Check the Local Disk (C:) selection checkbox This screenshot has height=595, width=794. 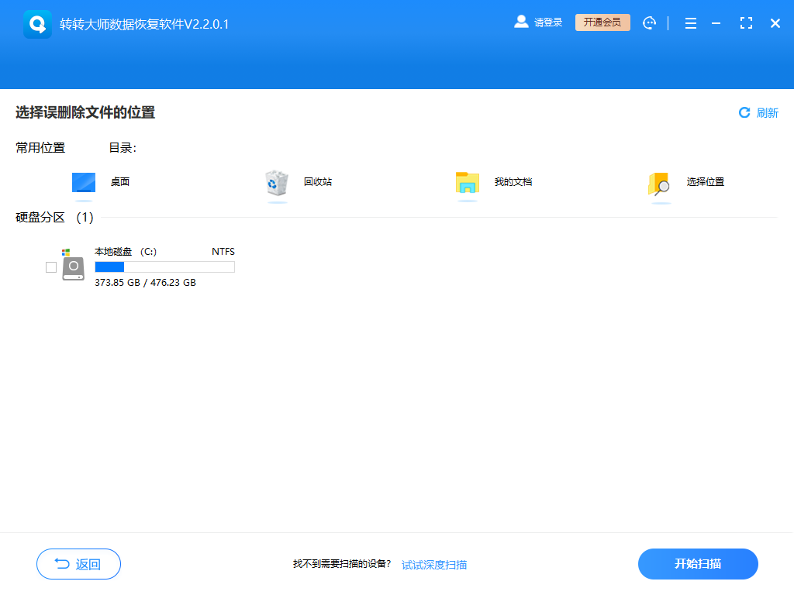coord(51,267)
